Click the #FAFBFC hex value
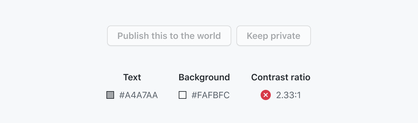 211,95
